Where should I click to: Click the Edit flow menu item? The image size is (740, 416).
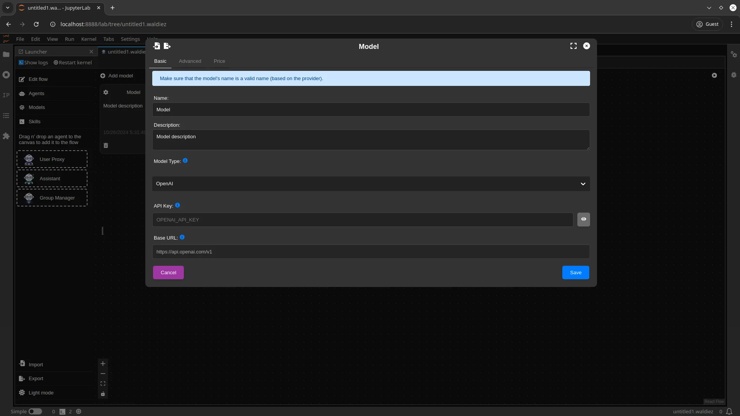(x=38, y=79)
